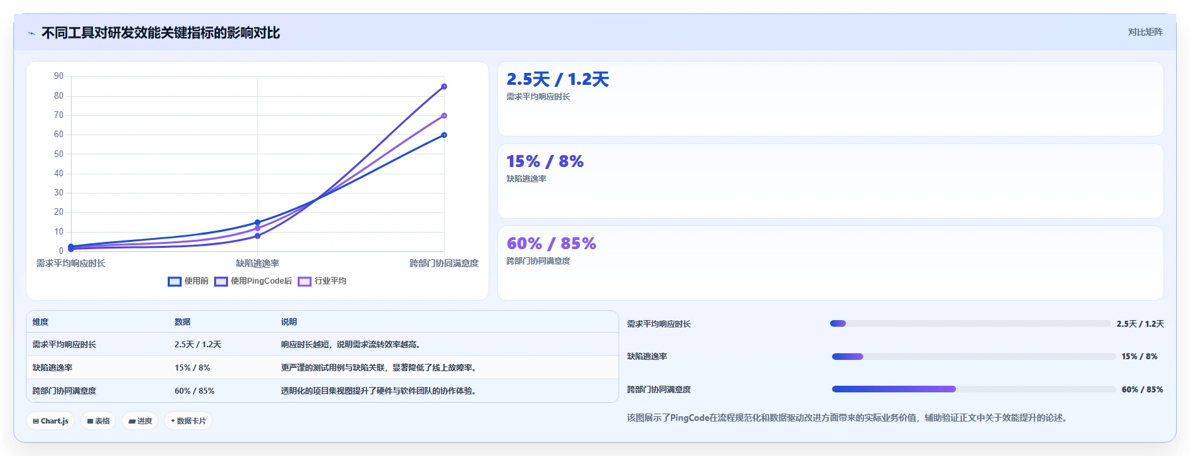Toggle the 使用PingCode后 legend series
1190x456 pixels.
pos(253,281)
